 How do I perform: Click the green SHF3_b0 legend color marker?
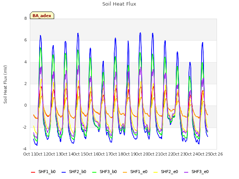pos(94,172)
